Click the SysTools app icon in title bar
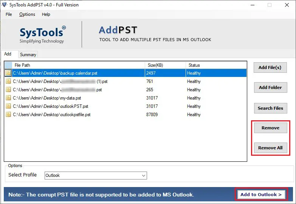The image size is (296, 204). [x=4, y=5]
